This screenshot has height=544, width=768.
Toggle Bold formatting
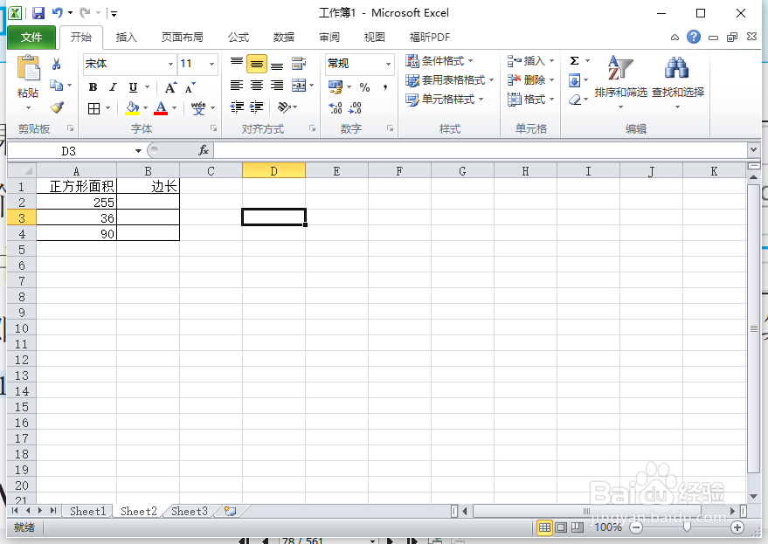click(x=93, y=87)
